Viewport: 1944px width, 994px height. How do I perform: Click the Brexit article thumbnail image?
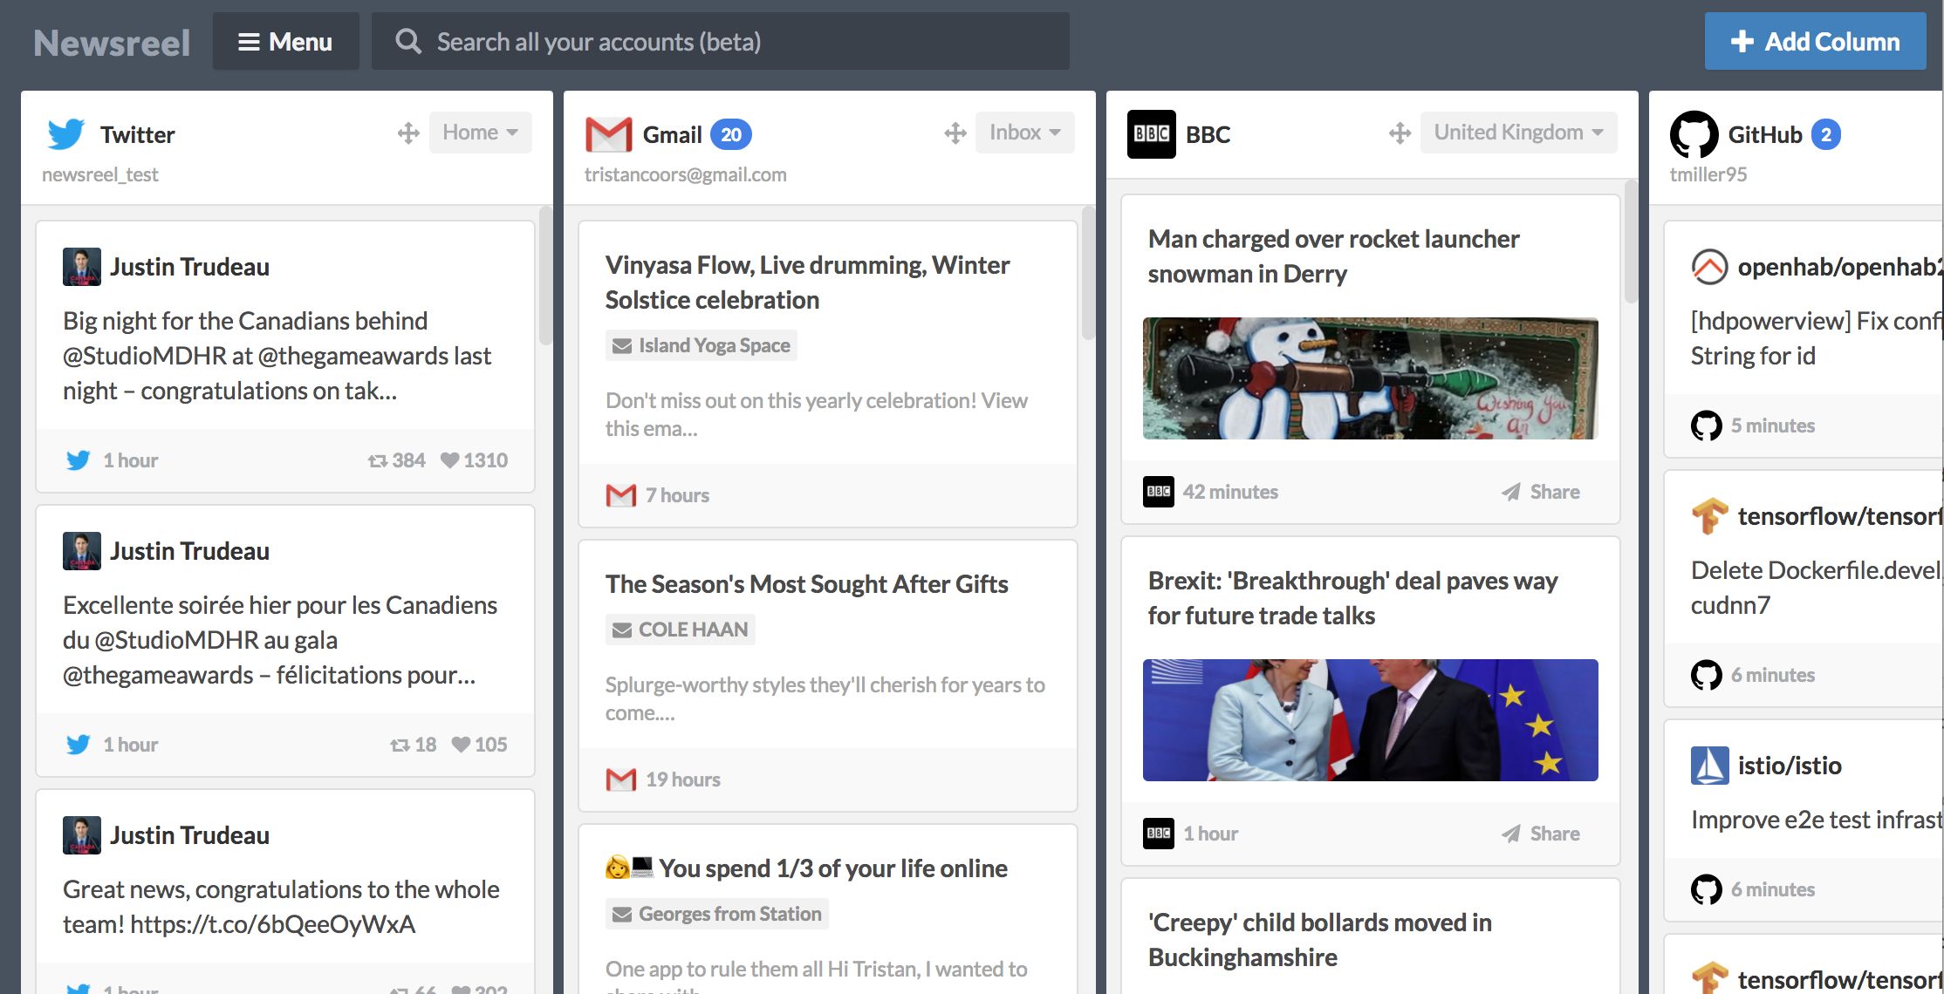tap(1370, 720)
